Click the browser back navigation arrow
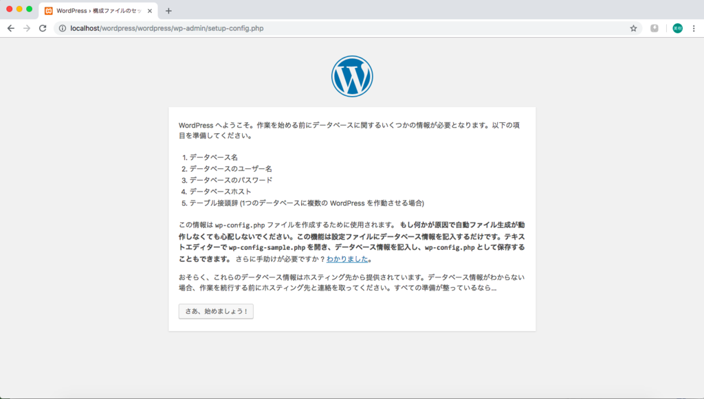Image resolution: width=704 pixels, height=399 pixels. pyautogui.click(x=10, y=28)
